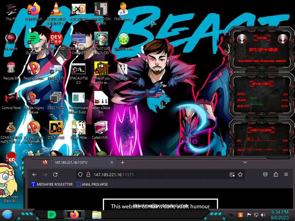
Task: Open the BE JUST LIKE THE DUDE icon
Action: click(101, 44)
